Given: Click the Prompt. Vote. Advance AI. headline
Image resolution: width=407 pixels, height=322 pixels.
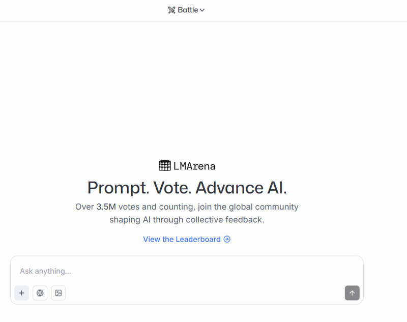Looking at the screenshot, I should point(187,188).
